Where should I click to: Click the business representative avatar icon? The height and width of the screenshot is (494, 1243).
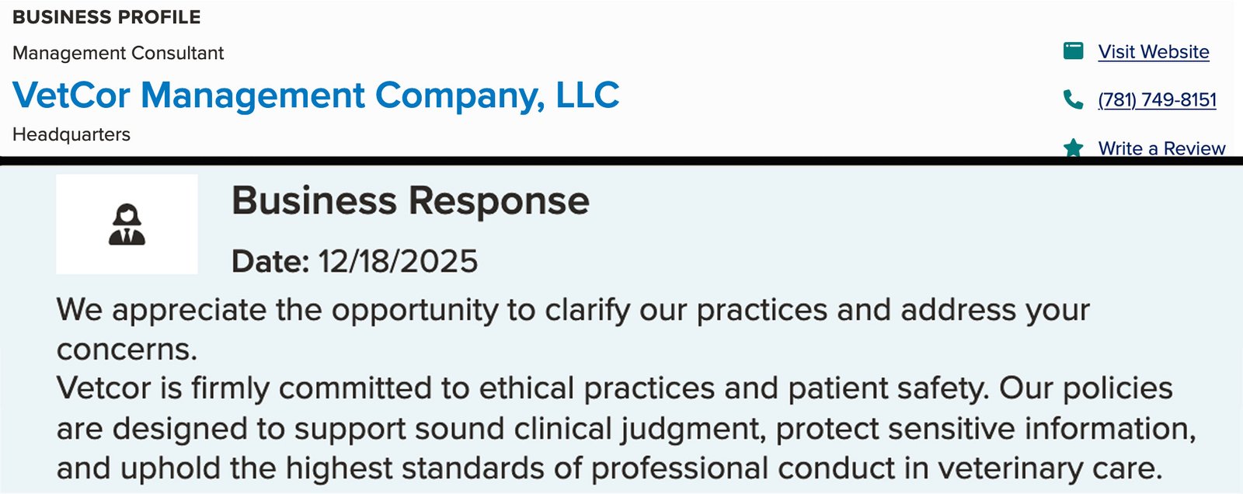[x=127, y=224]
